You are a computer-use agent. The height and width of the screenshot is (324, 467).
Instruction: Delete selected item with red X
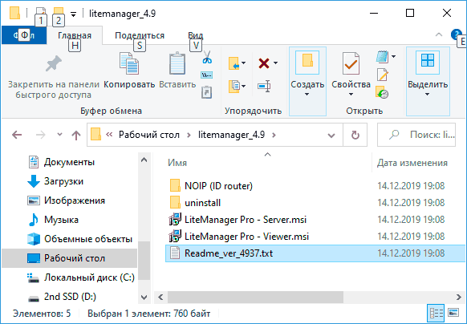[264, 63]
